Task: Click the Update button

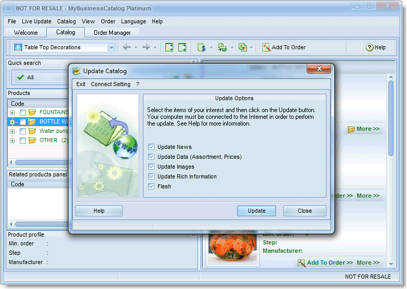Action: (256, 211)
